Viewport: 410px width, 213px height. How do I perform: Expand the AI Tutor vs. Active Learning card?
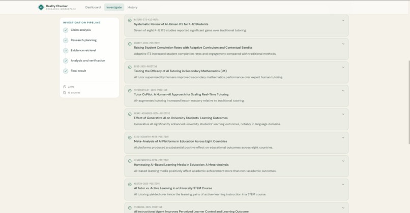(343, 185)
